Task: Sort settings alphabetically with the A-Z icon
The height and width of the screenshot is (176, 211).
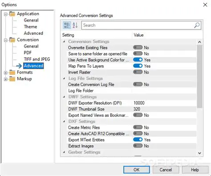Action: pyautogui.click(x=75, y=25)
